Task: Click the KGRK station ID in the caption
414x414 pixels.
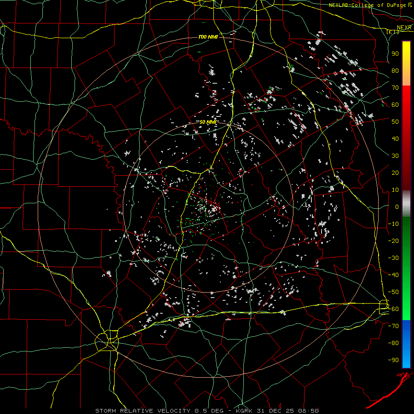Action: coord(244,411)
